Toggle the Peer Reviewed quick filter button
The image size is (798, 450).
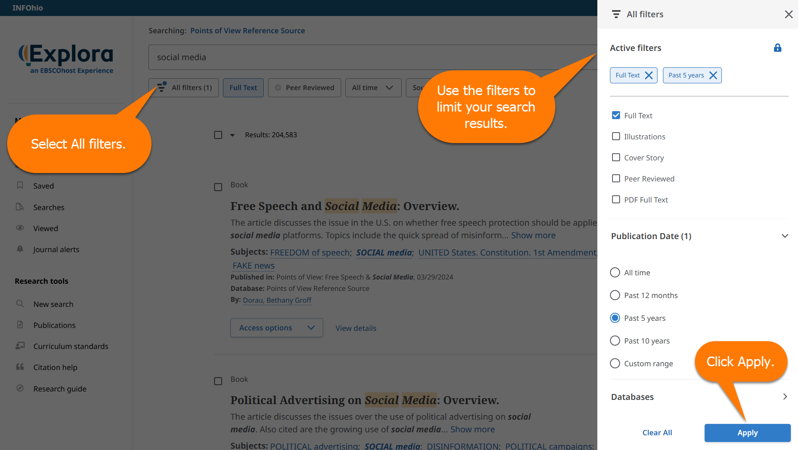click(305, 88)
